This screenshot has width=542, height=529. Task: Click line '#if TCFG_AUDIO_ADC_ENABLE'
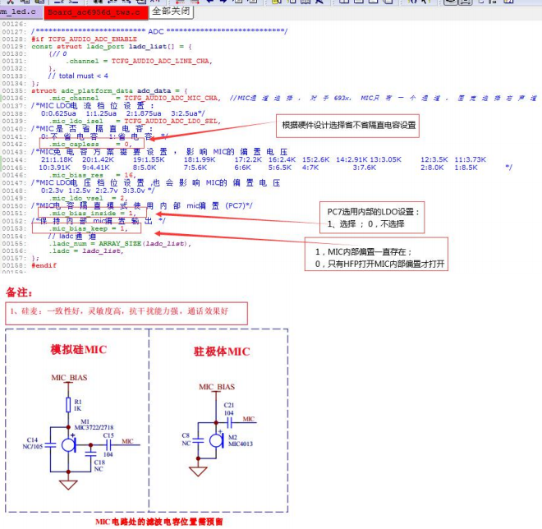pos(84,39)
